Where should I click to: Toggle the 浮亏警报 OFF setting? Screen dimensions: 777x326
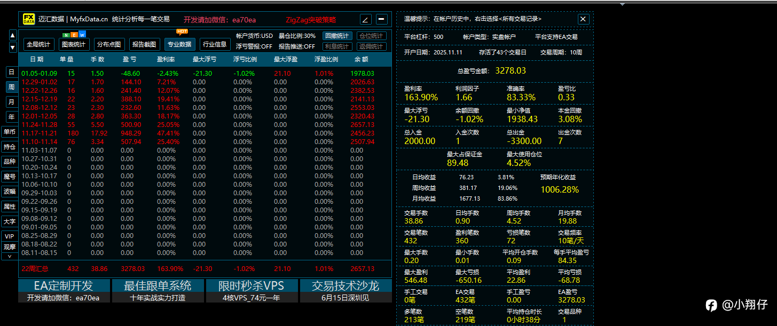254,46
